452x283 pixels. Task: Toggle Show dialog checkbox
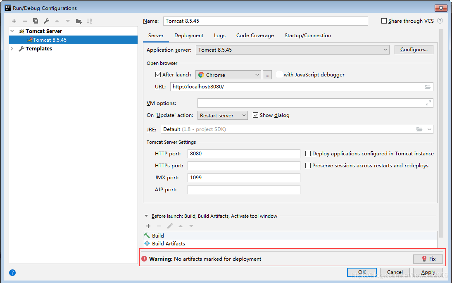point(255,115)
